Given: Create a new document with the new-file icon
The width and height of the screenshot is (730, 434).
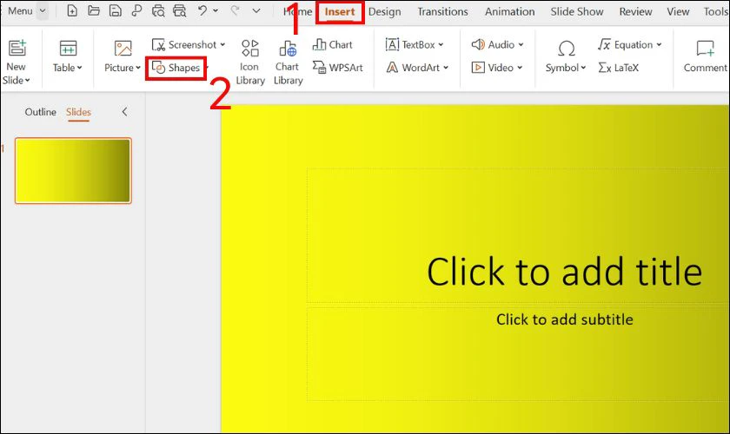Looking at the screenshot, I should [72, 10].
